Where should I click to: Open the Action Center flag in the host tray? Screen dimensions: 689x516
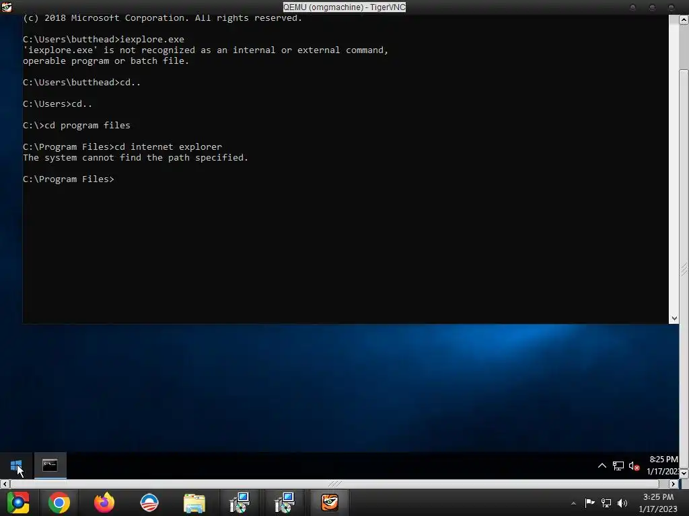[589, 503]
